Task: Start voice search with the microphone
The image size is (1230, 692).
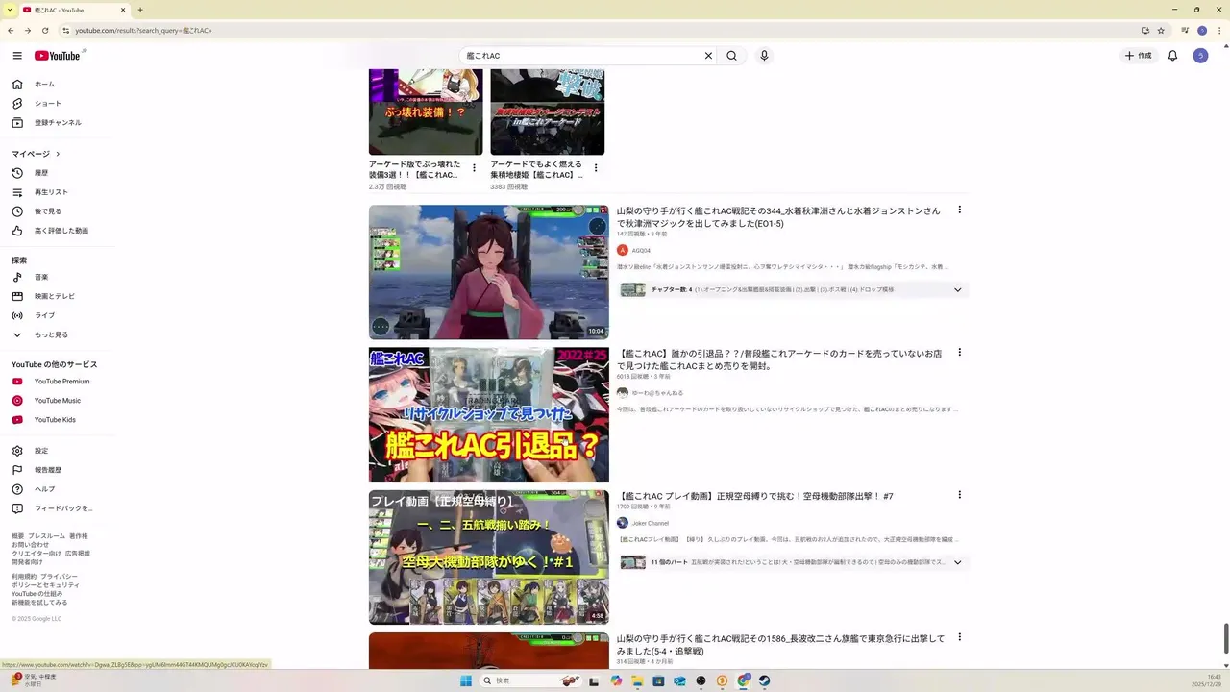Action: click(x=764, y=56)
